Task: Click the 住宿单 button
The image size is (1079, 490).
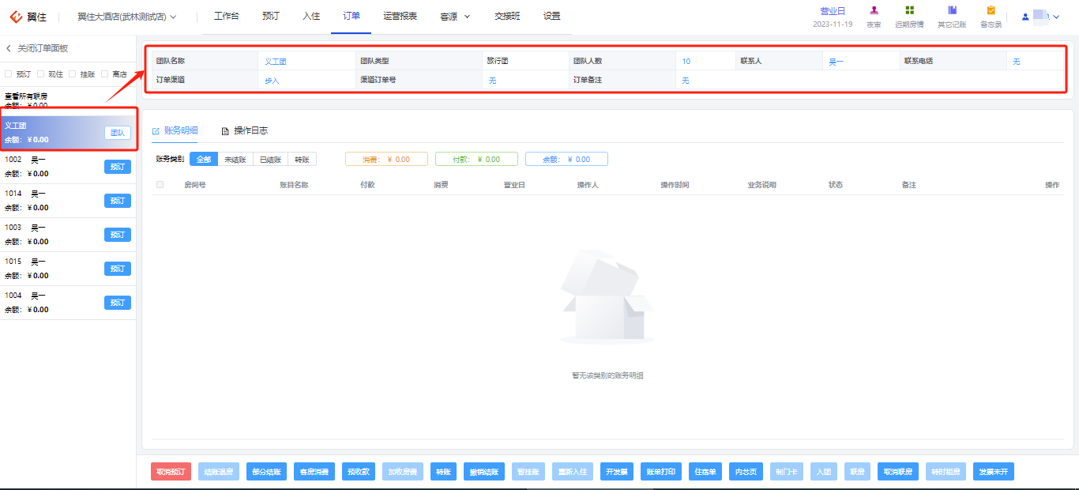Action: (x=705, y=472)
